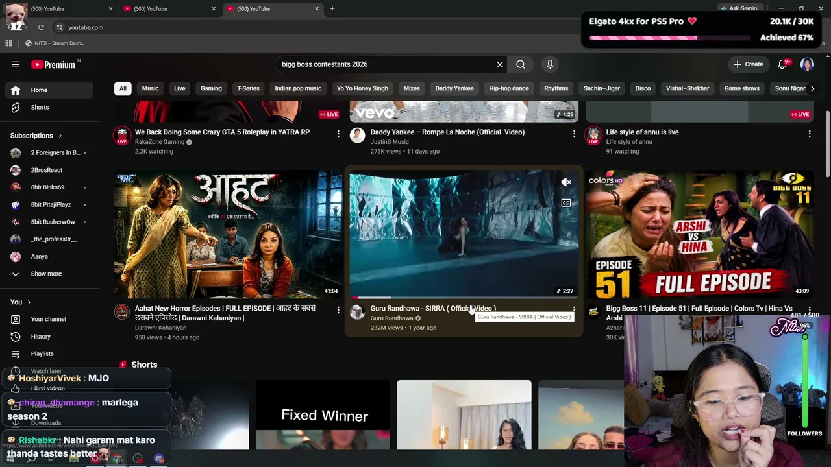This screenshot has height=467, width=831.
Task: Open the Darawni Kahaniyan channel avatar
Action: 121,312
